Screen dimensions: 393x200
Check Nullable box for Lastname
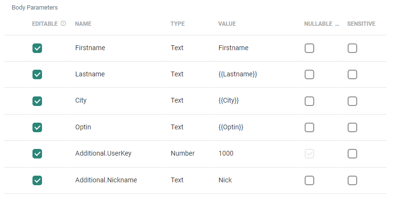309,74
